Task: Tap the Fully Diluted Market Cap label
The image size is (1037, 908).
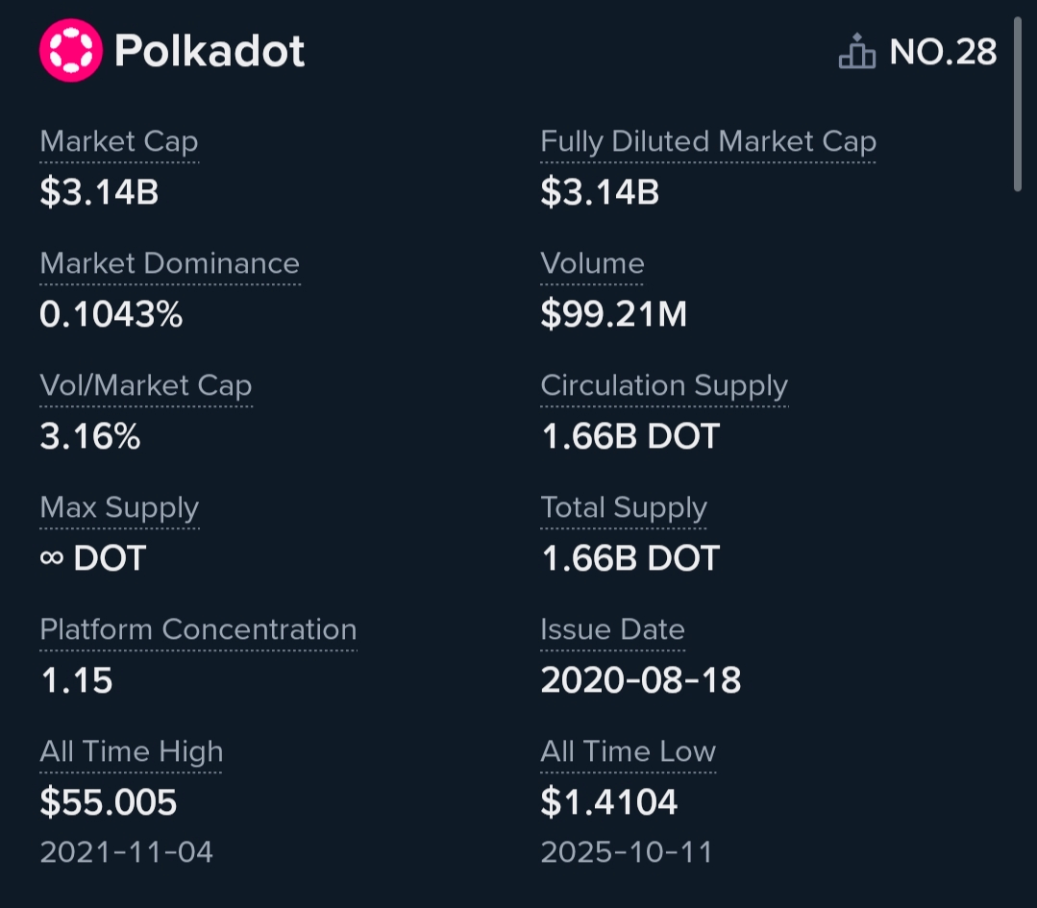Action: pyautogui.click(x=708, y=142)
